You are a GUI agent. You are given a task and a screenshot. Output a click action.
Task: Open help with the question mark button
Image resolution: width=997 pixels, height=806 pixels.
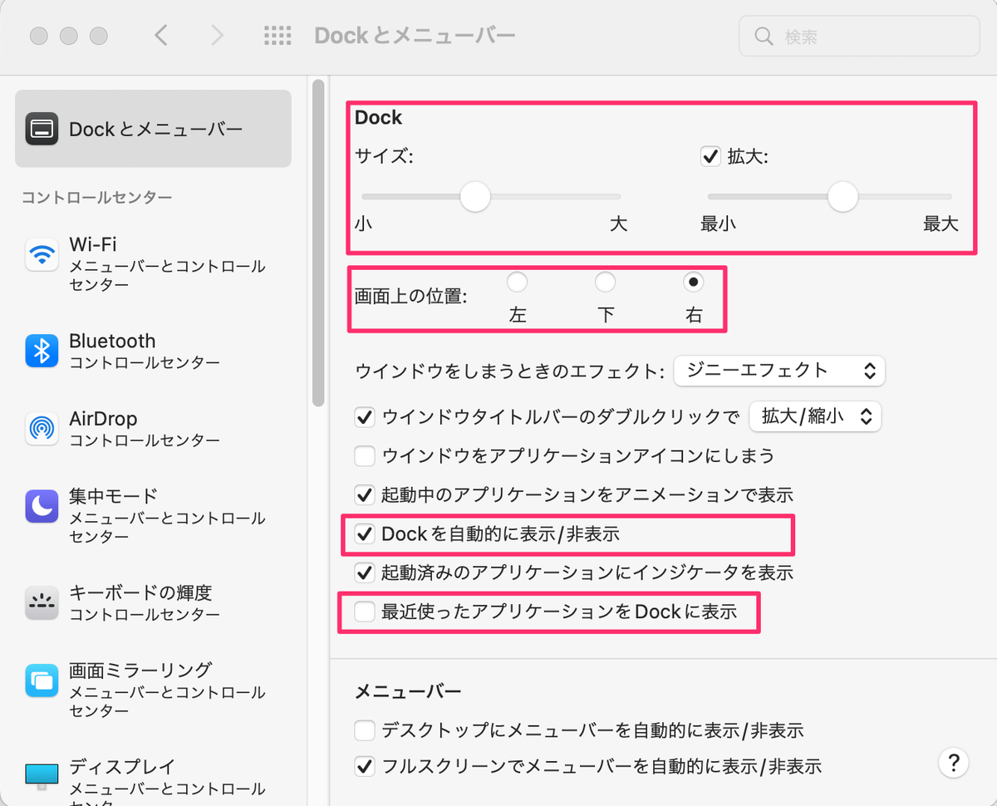click(x=953, y=762)
